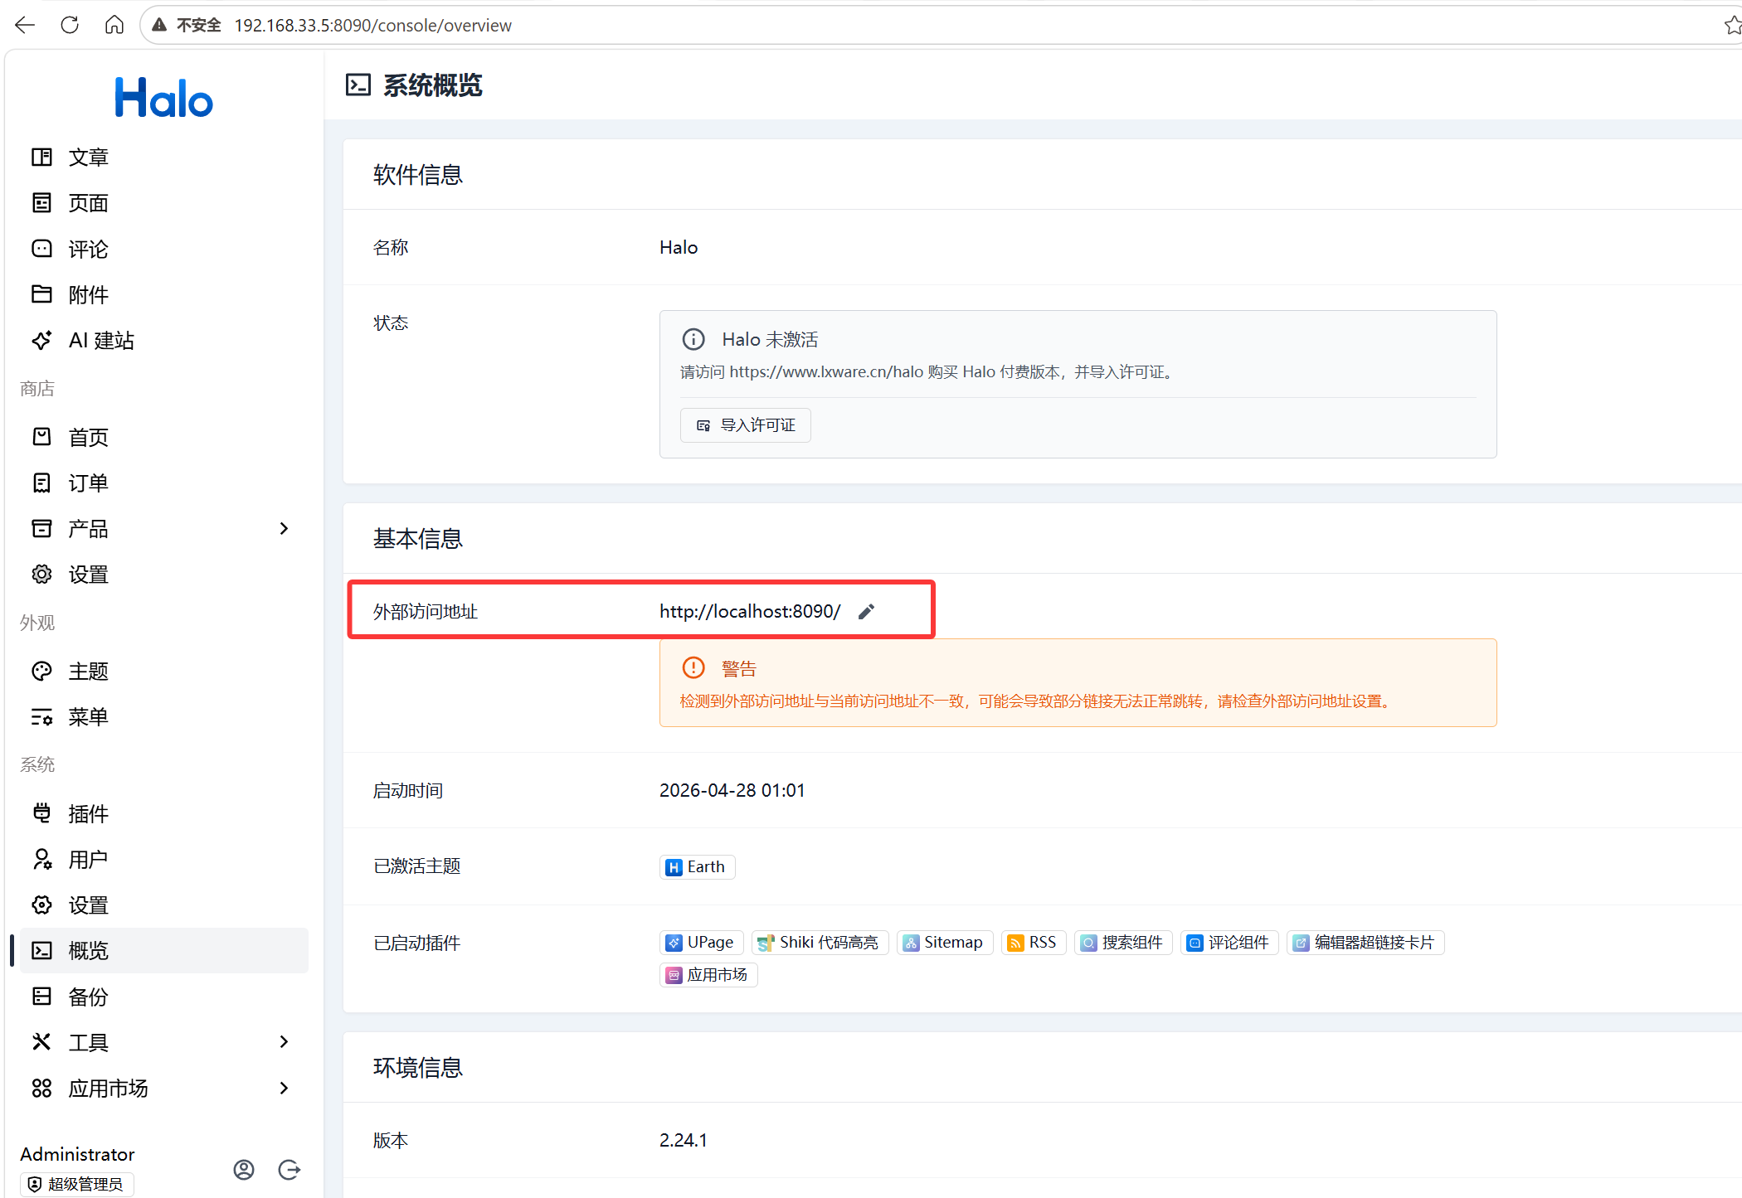Click the 导入许可证 button
Viewport: 1742px width, 1198px height.
745,425
